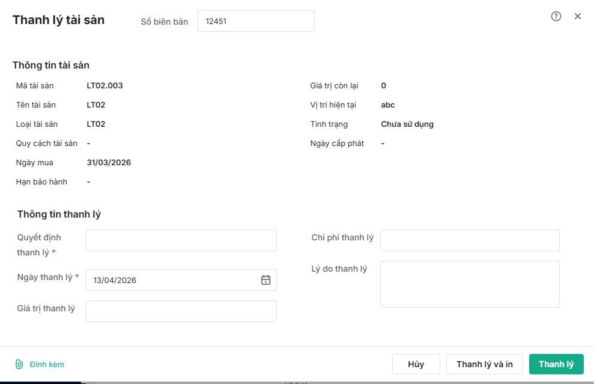Click the Quyết định thanh lý input
Viewport: 594px width, 384px height.
tap(181, 240)
